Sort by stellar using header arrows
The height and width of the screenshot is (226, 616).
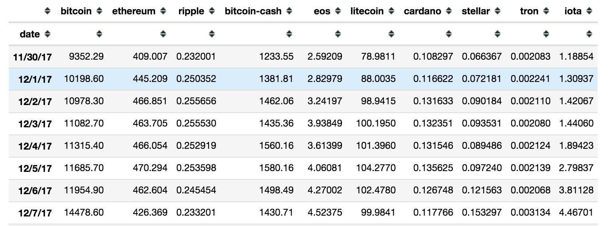tap(497, 12)
